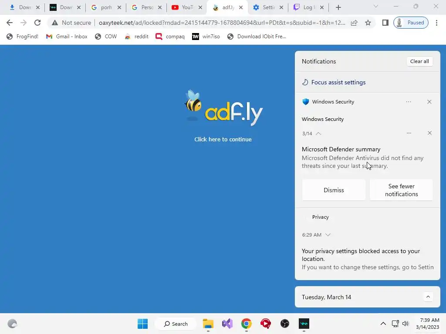Open Windows Security group options menu
Image resolution: width=446 pixels, height=334 pixels.
[x=409, y=102]
